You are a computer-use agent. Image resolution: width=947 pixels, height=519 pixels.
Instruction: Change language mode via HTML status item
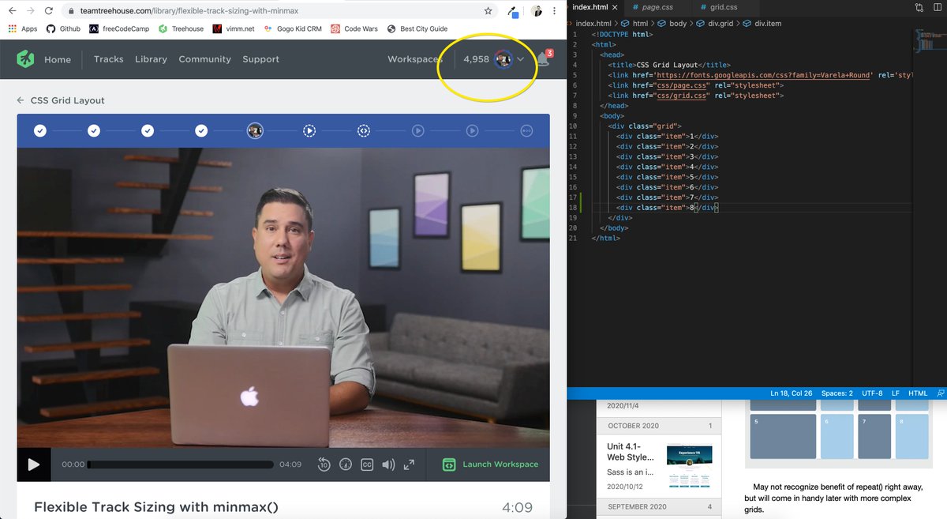click(918, 393)
